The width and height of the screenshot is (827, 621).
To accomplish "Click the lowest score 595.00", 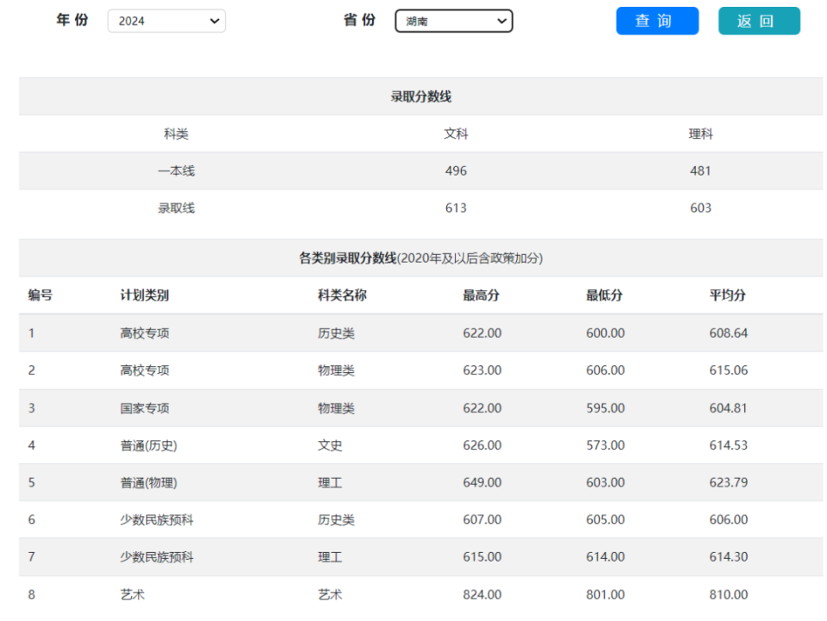I will tap(606, 408).
